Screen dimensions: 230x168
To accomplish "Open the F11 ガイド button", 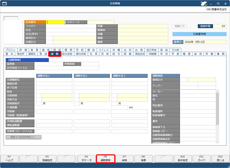I will 201,159.
